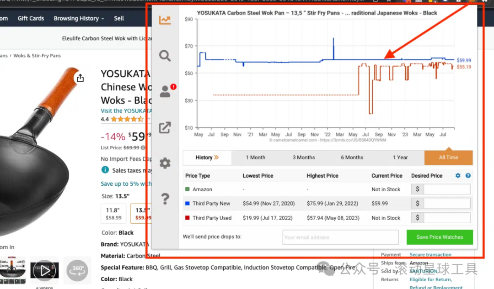The image size is (494, 289).
Task: Click the Lowest Price column header
Action: [258, 176]
